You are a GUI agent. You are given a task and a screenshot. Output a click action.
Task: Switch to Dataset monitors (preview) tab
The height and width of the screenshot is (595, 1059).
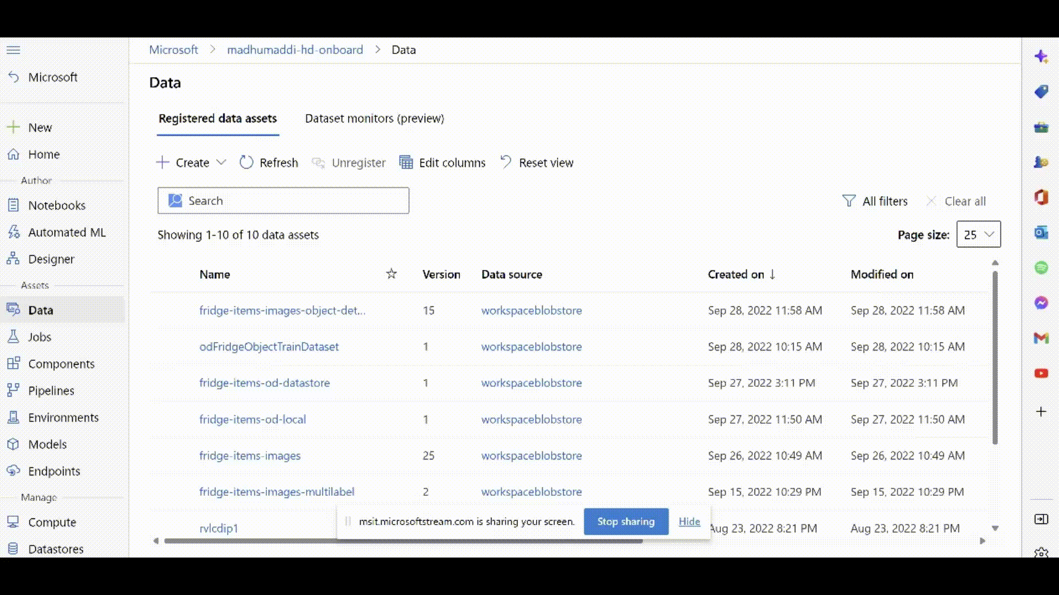(375, 118)
